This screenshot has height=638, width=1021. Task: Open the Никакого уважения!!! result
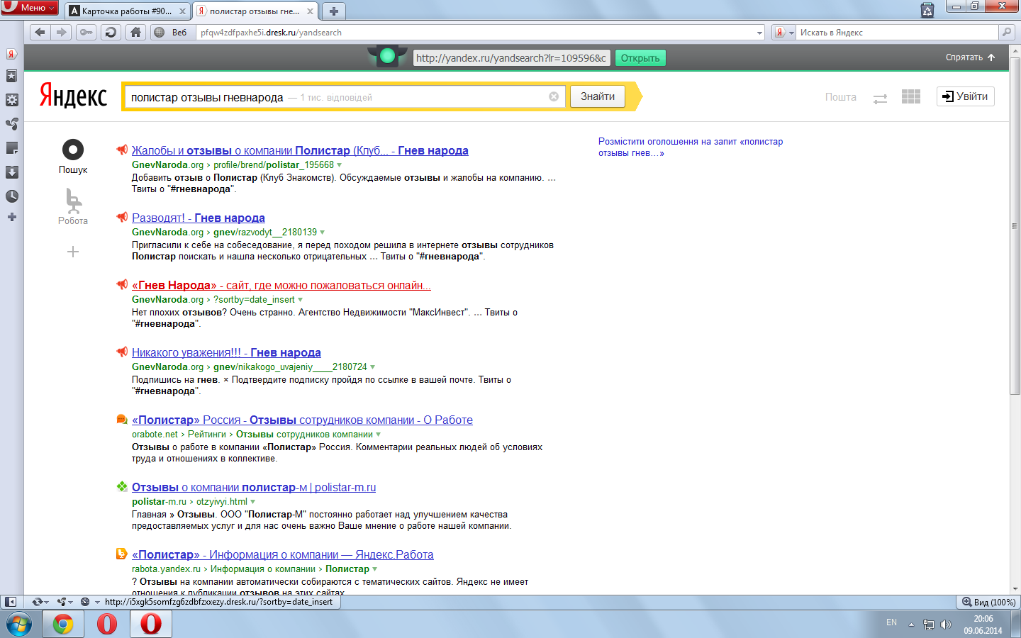click(226, 352)
